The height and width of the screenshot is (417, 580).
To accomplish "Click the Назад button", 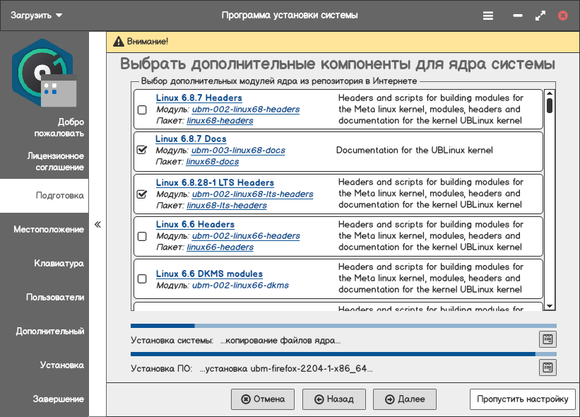I will click(x=333, y=399).
